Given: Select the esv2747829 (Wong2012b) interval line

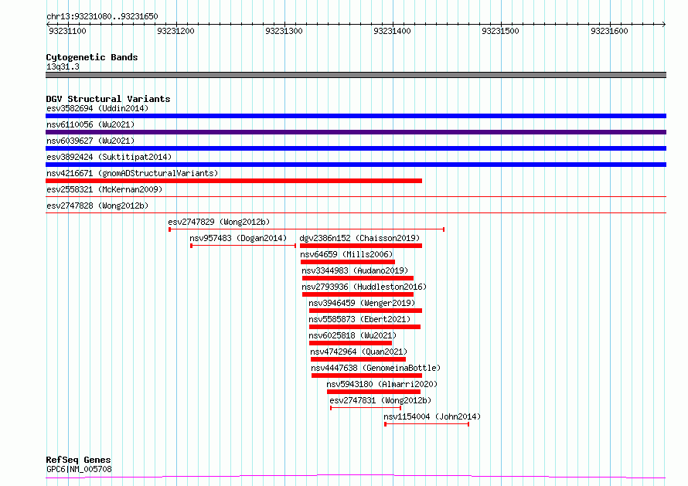Looking at the screenshot, I should pos(307,229).
